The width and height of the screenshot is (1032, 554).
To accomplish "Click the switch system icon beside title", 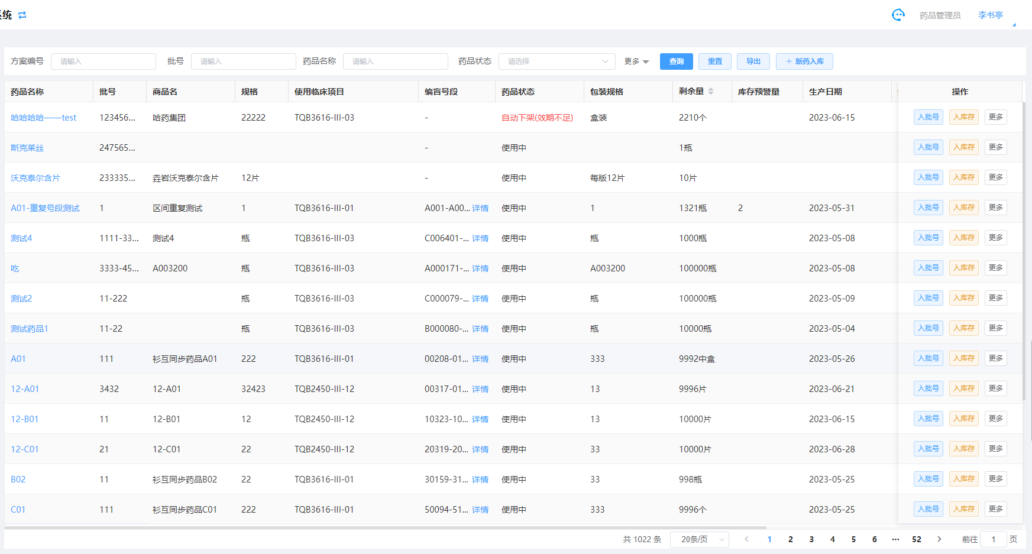I will click(x=22, y=15).
